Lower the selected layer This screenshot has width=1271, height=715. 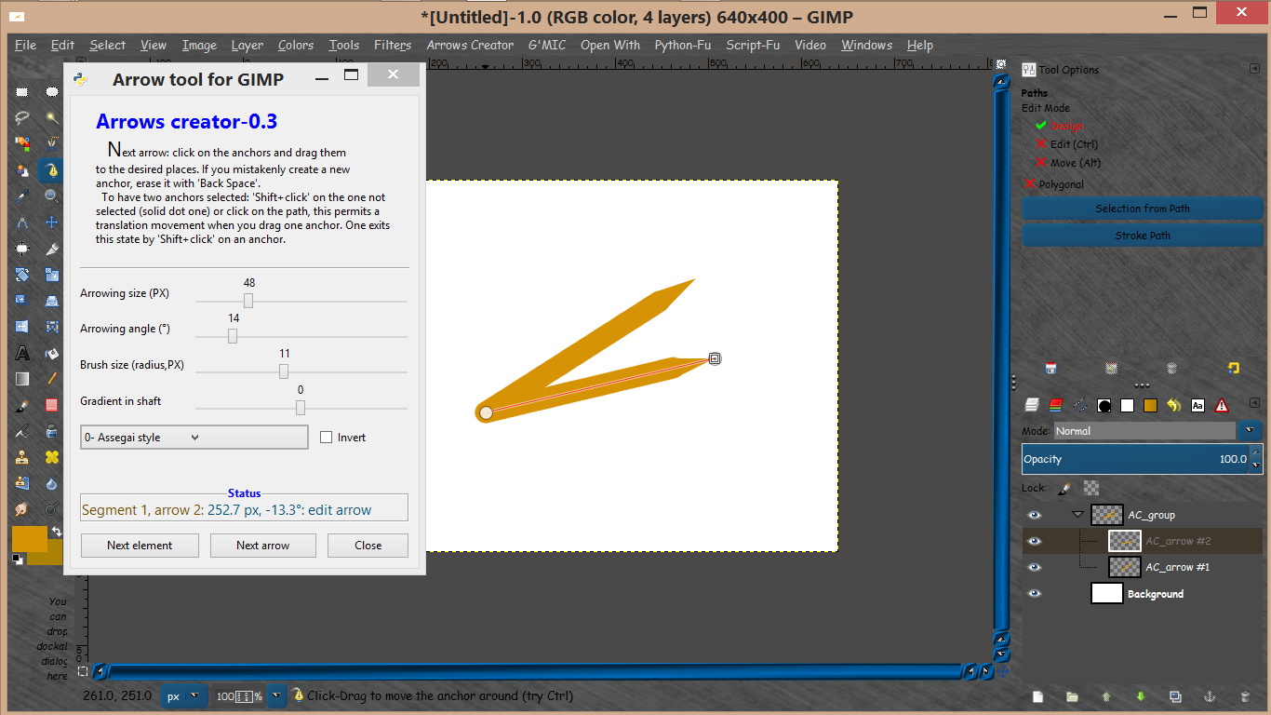1141,696
